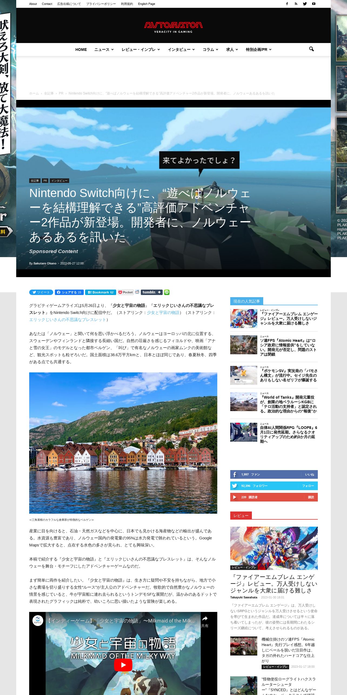The width and height of the screenshot is (347, 695).
Task: Click the 全記事 category tag on hero
Action: [x=35, y=181]
